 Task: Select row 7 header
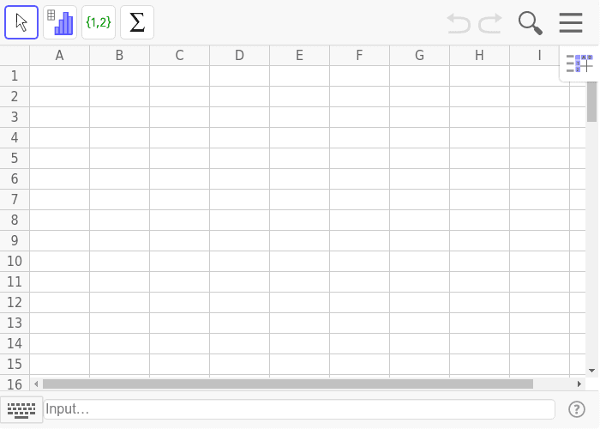[15, 199]
